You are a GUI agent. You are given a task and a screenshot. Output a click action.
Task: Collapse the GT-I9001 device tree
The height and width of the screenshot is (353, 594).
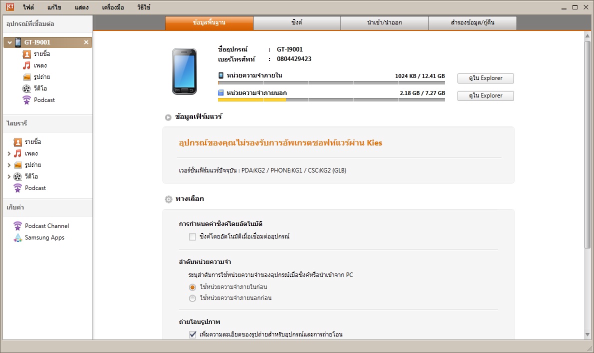(x=9, y=42)
